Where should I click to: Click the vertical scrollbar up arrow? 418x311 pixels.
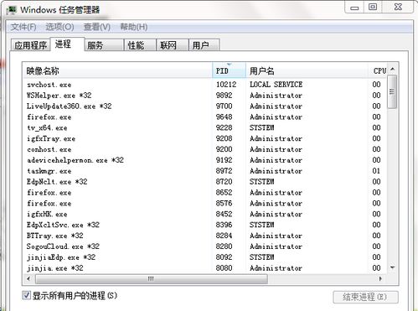[x=393, y=69]
